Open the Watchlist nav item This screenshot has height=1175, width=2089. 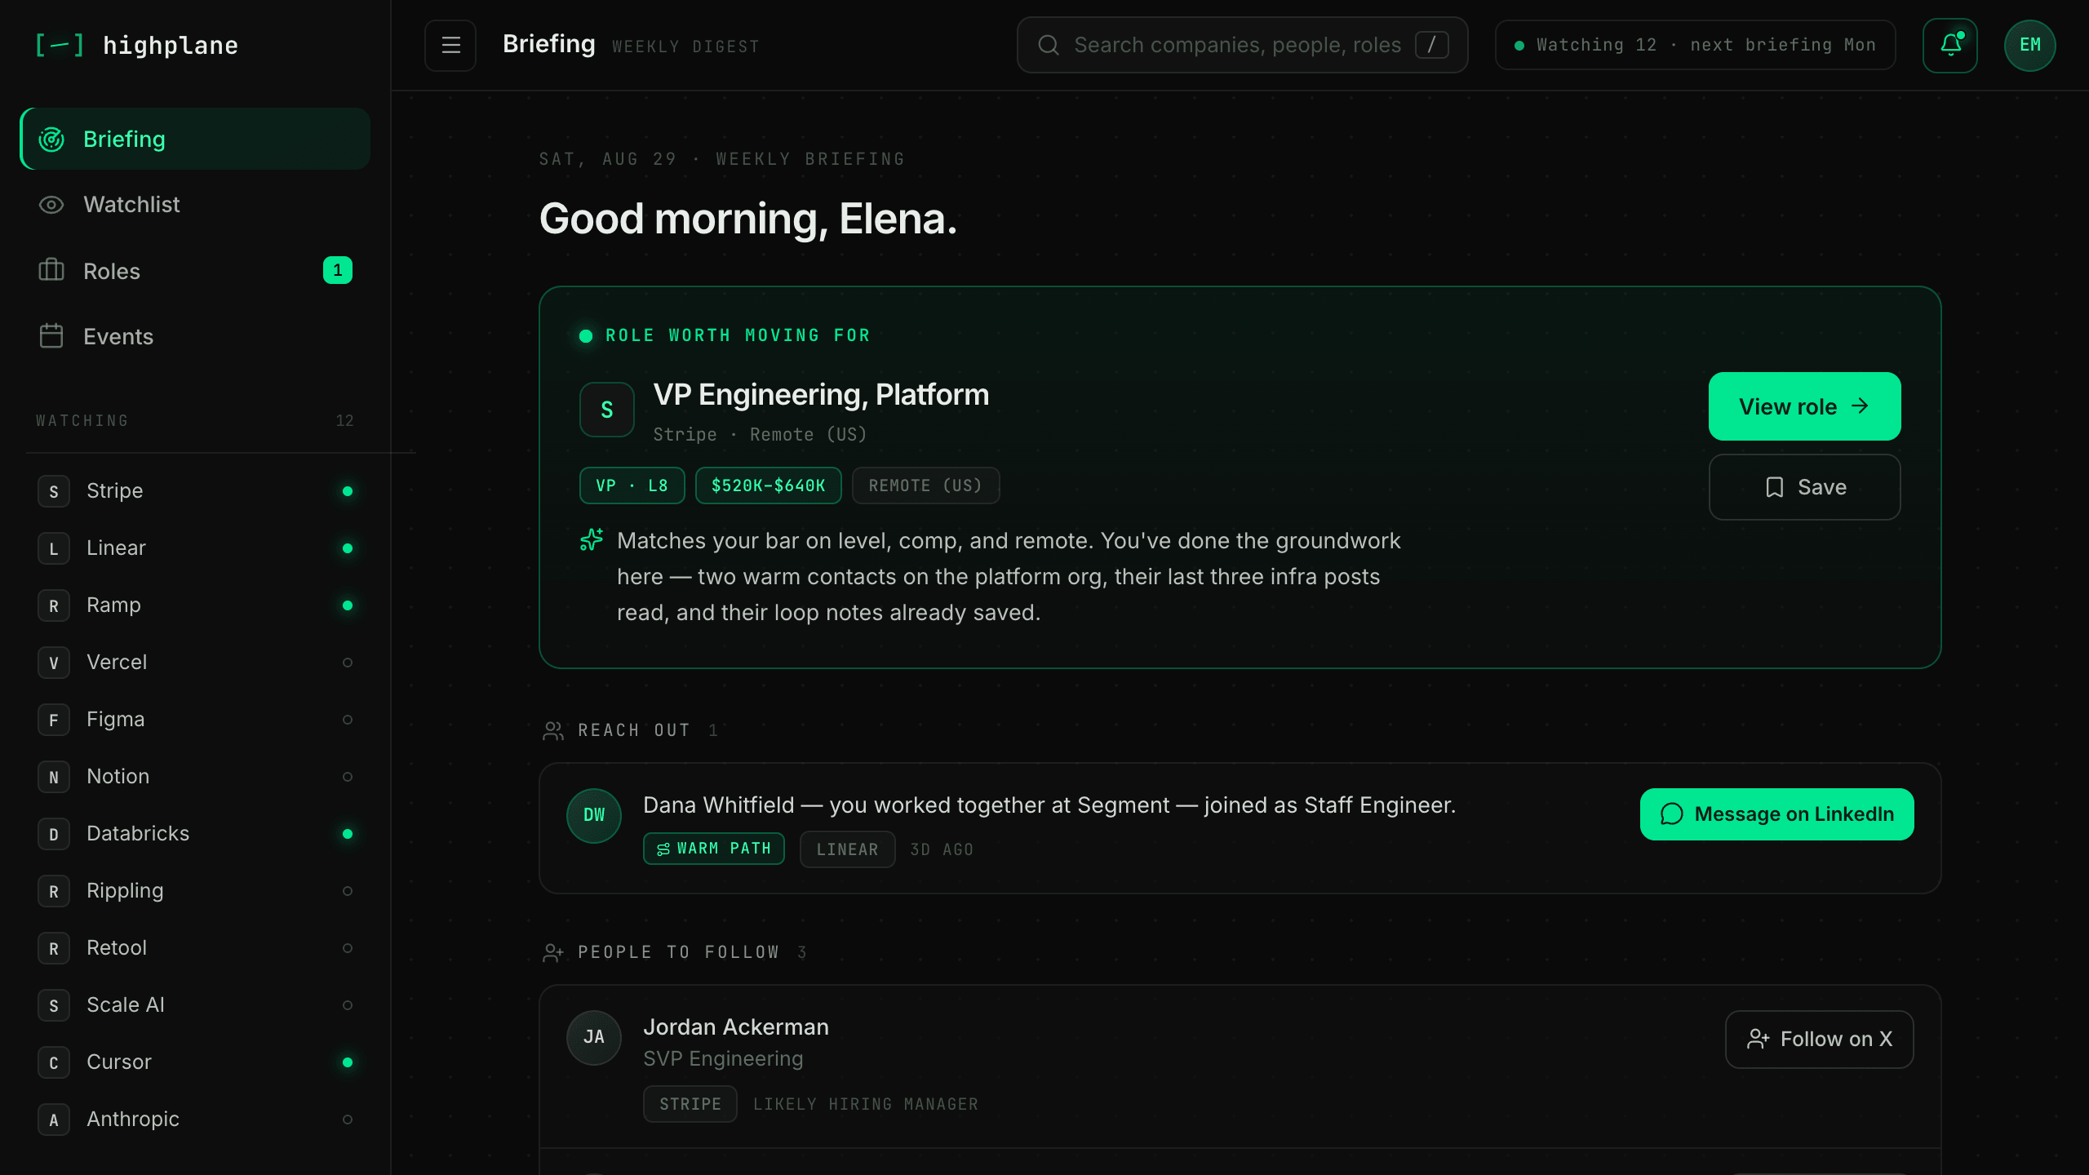[195, 205]
